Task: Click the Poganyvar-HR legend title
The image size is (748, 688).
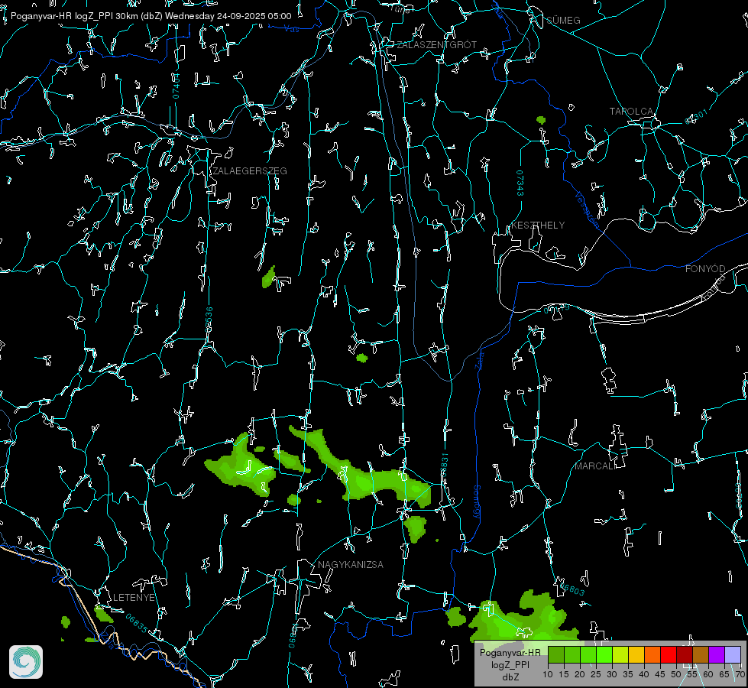Action: tap(510, 652)
